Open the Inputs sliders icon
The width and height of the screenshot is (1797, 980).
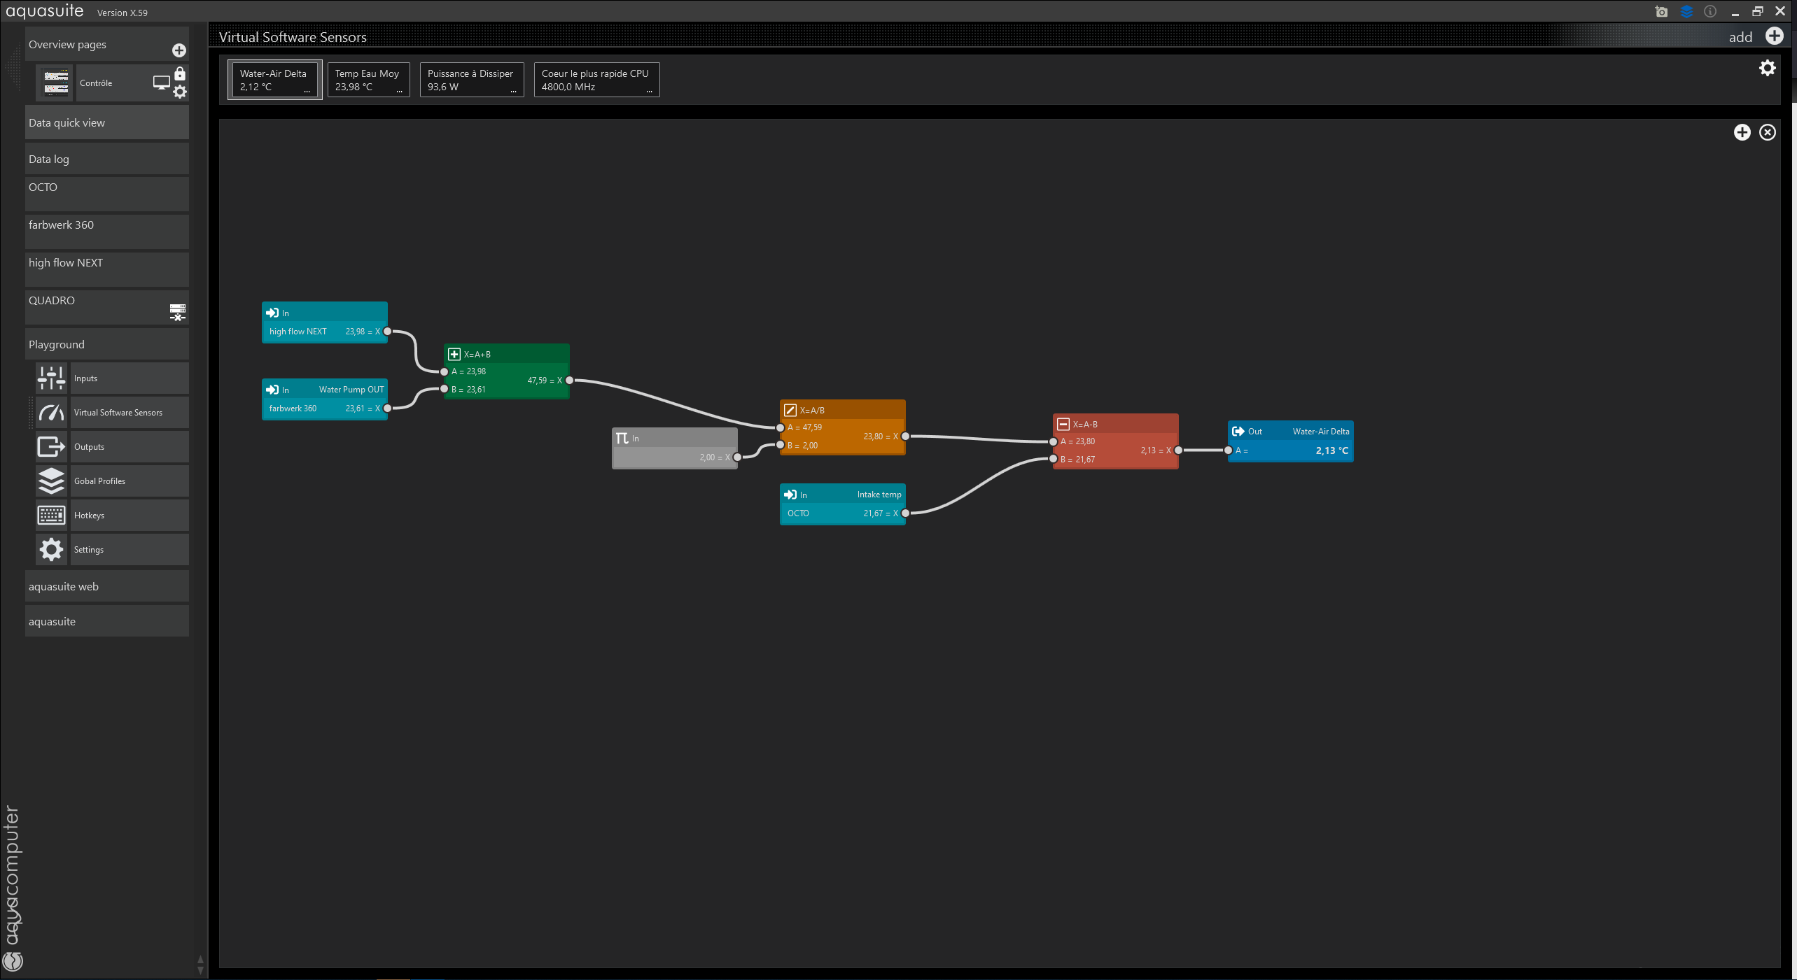coord(51,378)
